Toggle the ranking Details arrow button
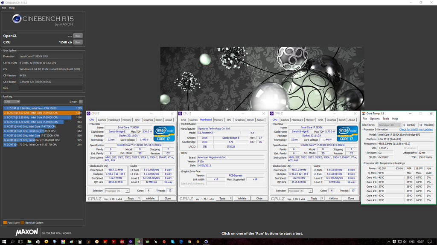437x245 pixels. click(x=81, y=102)
